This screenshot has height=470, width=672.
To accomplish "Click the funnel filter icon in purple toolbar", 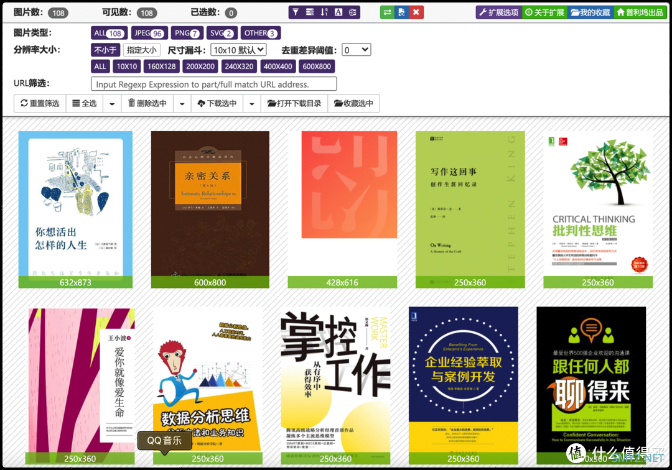I will (296, 12).
